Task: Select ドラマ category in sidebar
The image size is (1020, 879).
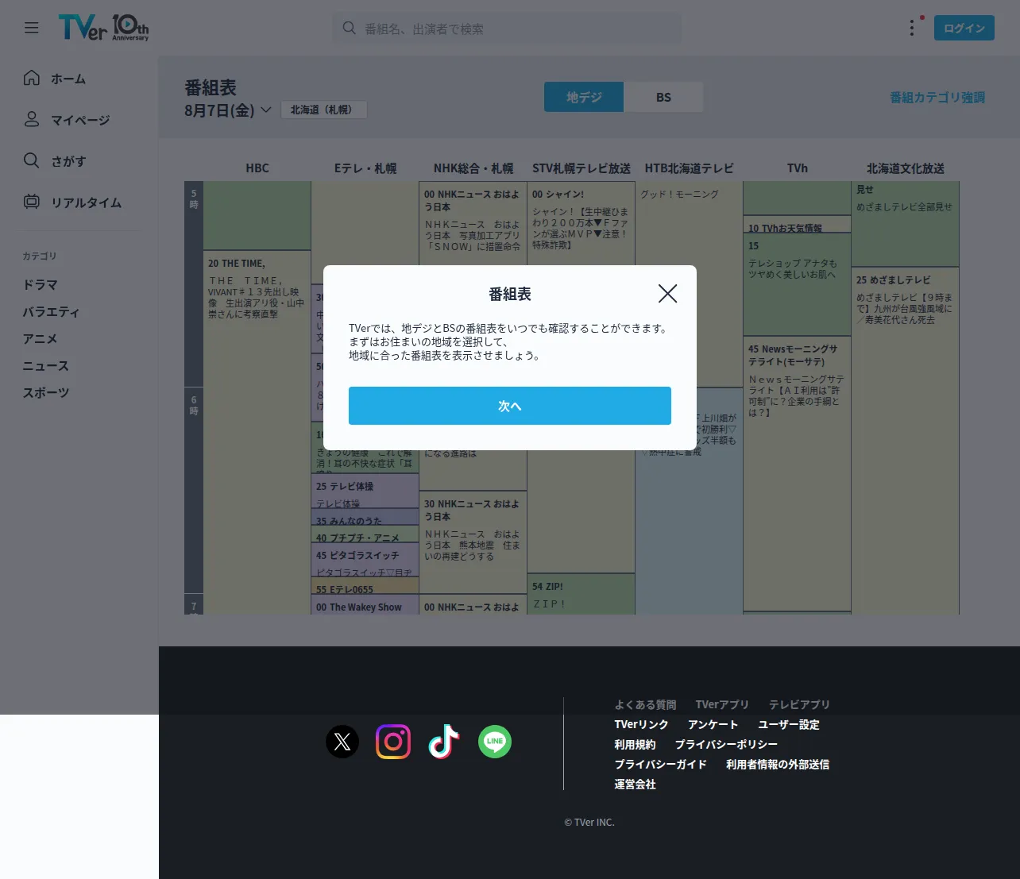Action: tap(41, 284)
